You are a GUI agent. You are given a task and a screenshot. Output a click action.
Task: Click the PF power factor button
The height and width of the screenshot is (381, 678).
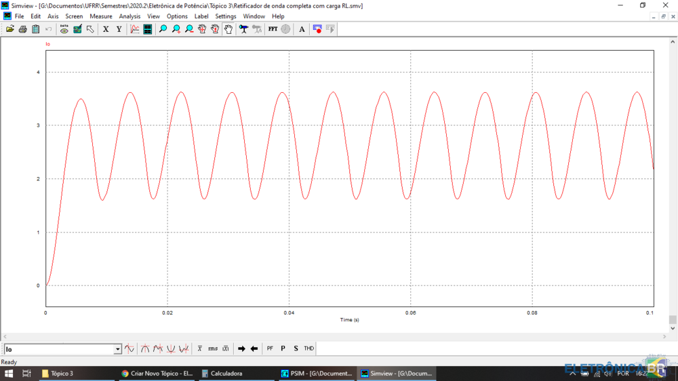pos(270,348)
